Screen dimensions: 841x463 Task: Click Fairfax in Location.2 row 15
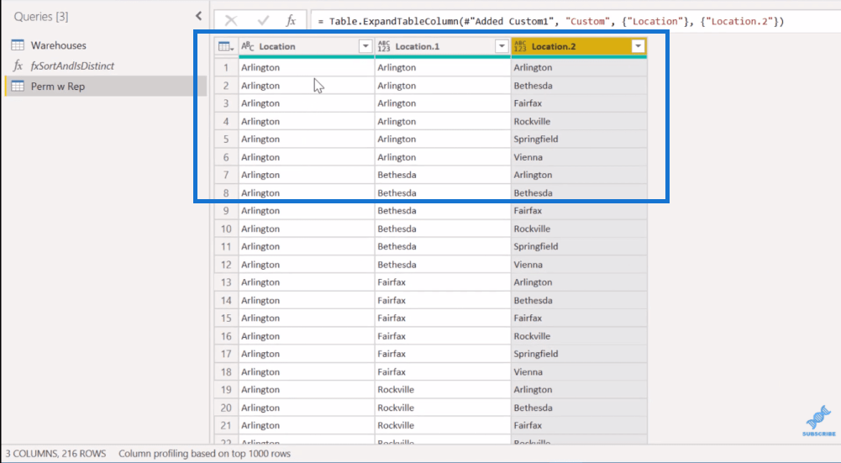pos(528,318)
